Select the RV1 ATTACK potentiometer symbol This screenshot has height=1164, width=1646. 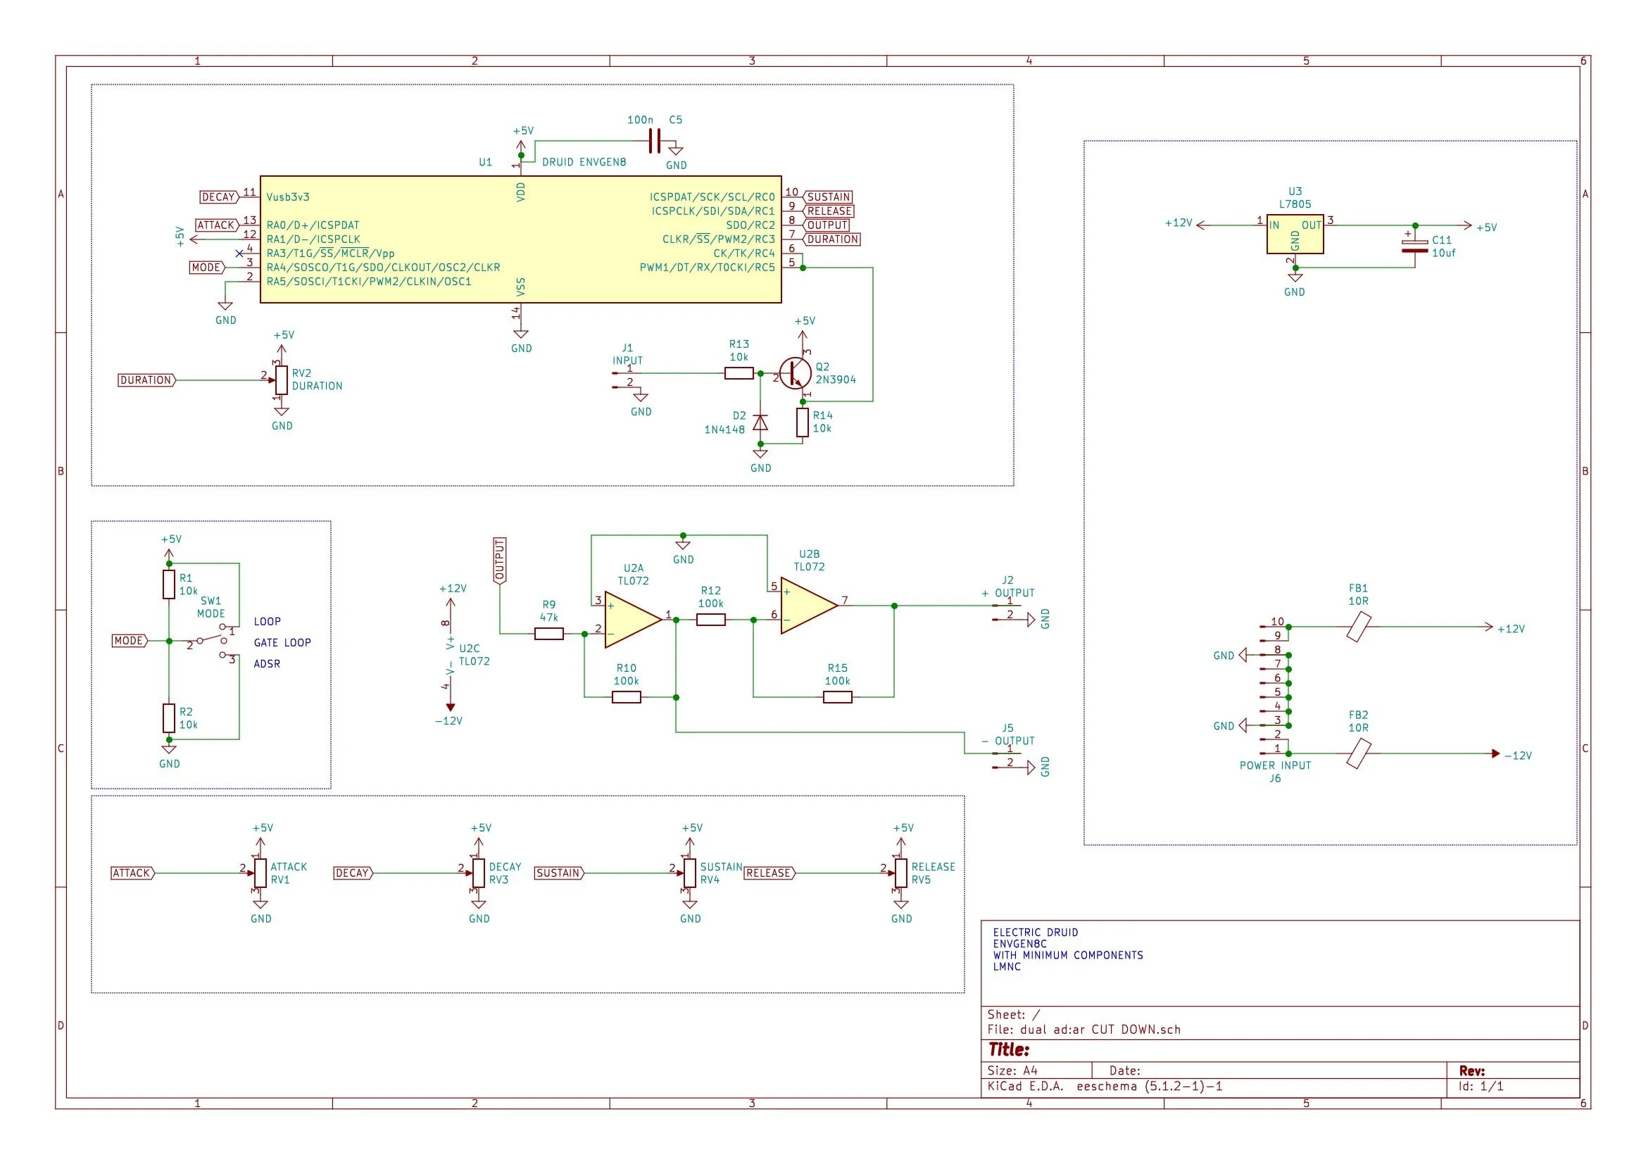(x=260, y=872)
